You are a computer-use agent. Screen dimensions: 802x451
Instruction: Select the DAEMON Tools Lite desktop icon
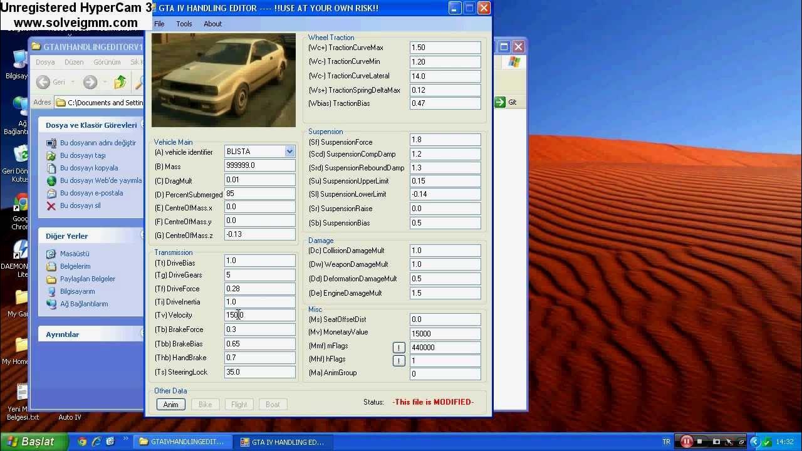click(x=20, y=249)
